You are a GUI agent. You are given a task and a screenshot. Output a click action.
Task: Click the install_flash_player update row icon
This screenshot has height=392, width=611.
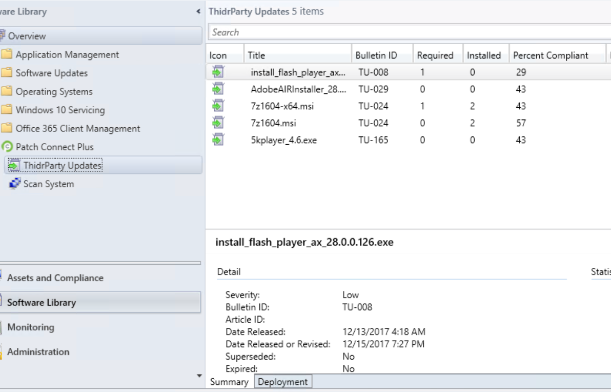point(218,72)
